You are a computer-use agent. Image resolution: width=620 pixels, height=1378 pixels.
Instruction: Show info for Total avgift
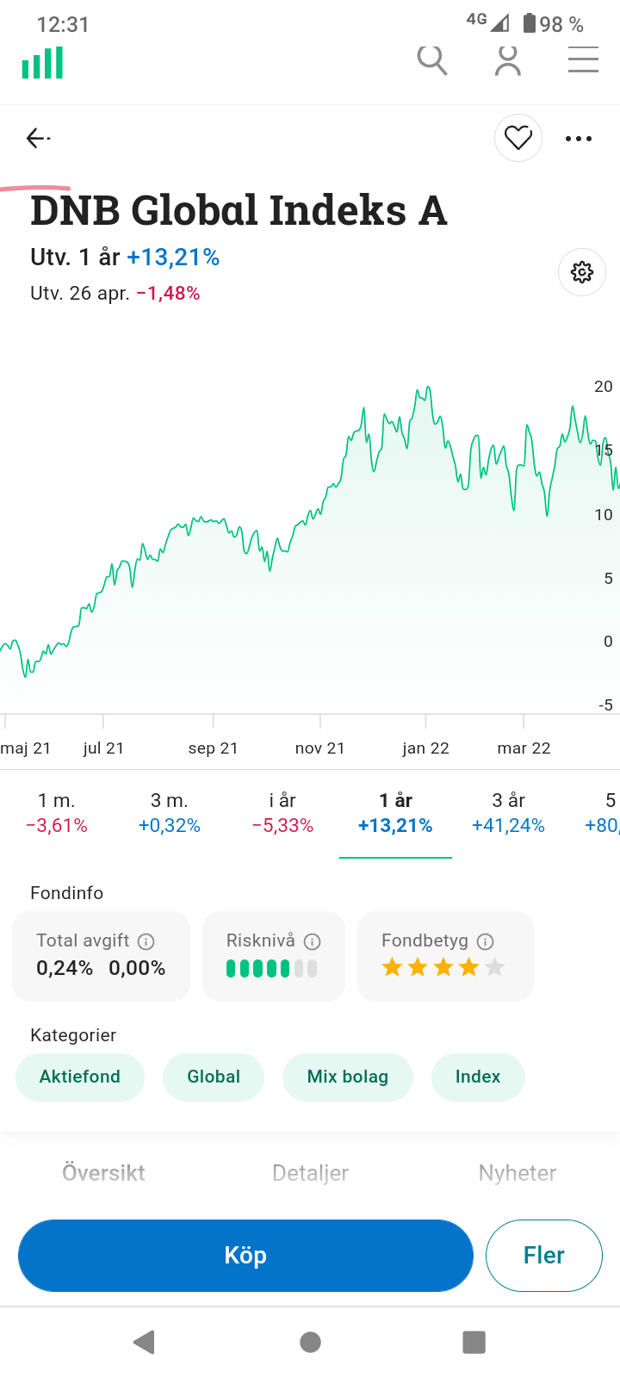[x=146, y=941]
